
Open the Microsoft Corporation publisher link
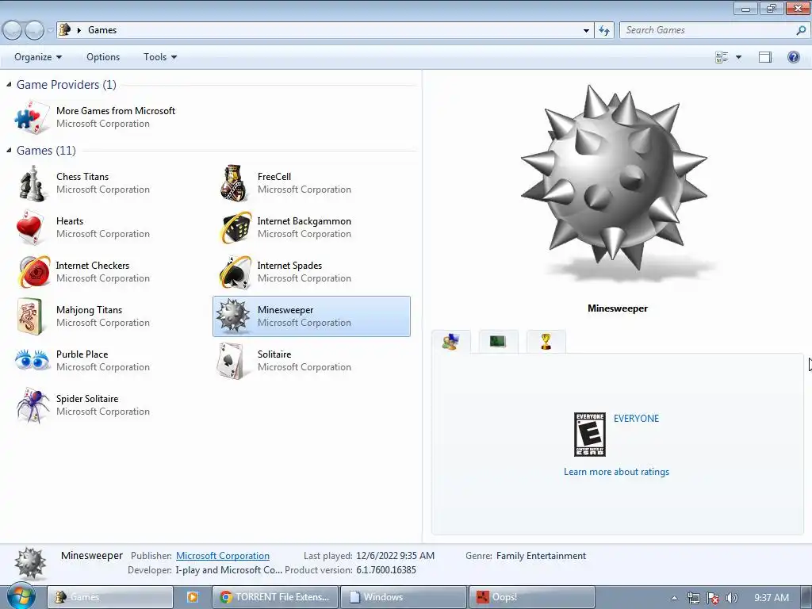point(223,556)
